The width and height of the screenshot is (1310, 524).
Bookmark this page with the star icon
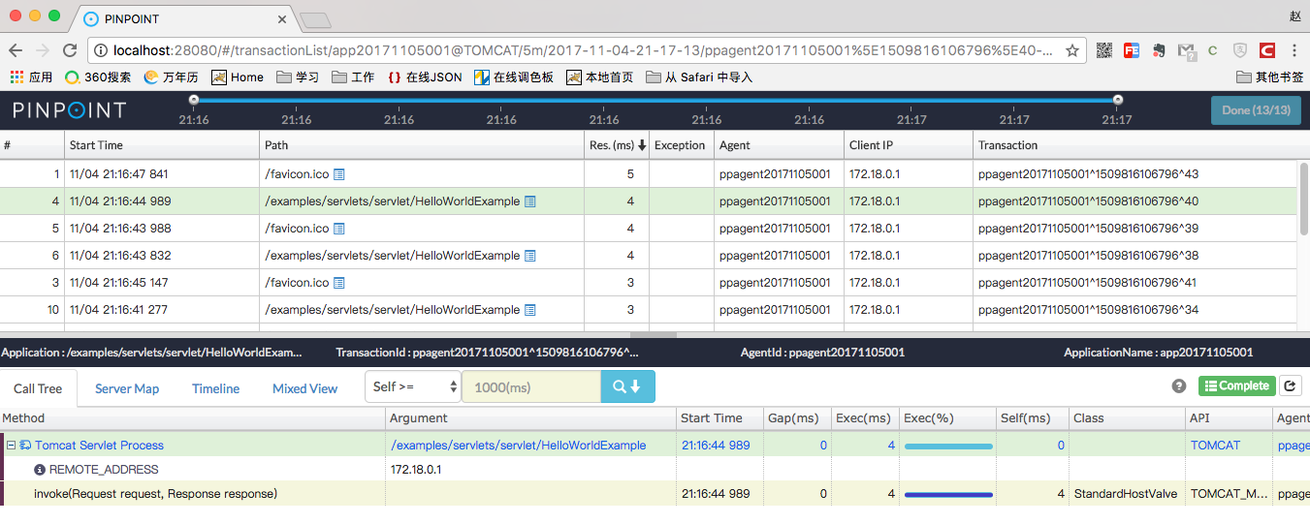[x=1072, y=50]
